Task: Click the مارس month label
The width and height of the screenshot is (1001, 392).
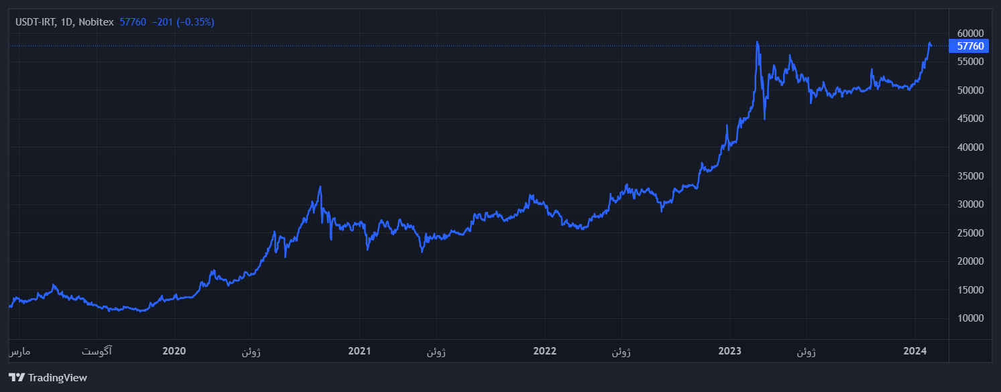Action: (x=20, y=351)
